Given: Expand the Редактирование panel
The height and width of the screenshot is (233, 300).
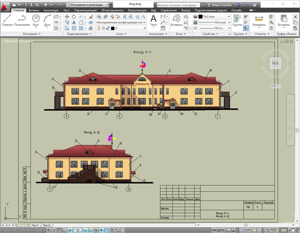Looking at the screenshot, I should click(79, 34).
